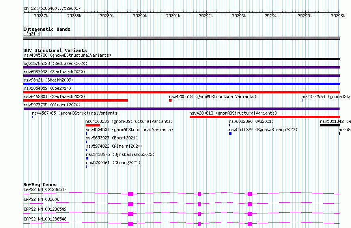Select the nsv5418675 (ByrskaBishop2022) label
Viewport: 351px width, 228px height.
[x=120, y=154]
